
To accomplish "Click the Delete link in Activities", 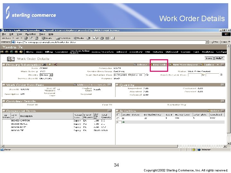I will point(214,111).
